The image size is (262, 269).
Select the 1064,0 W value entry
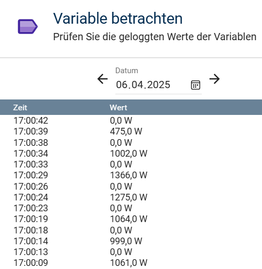coord(129,219)
